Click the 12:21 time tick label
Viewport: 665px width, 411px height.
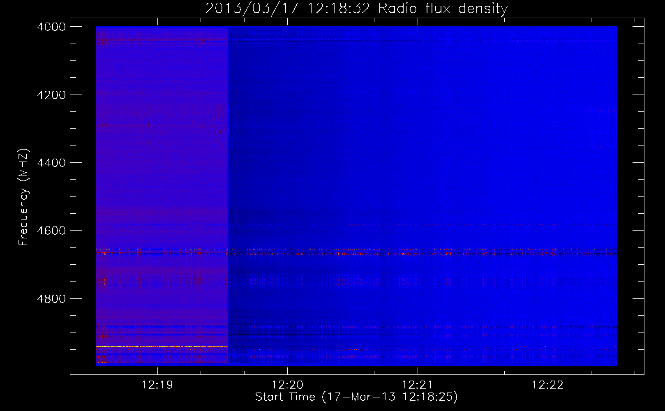(x=418, y=385)
